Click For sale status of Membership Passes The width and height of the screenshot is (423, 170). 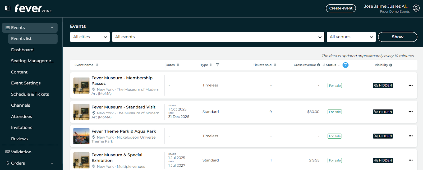335,86
